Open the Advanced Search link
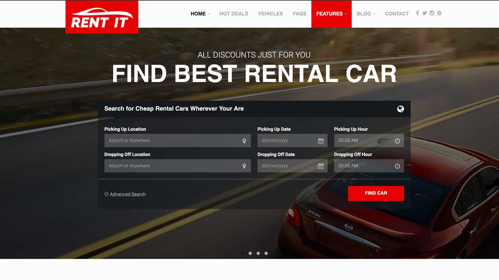The width and height of the screenshot is (499, 280). pos(127,194)
